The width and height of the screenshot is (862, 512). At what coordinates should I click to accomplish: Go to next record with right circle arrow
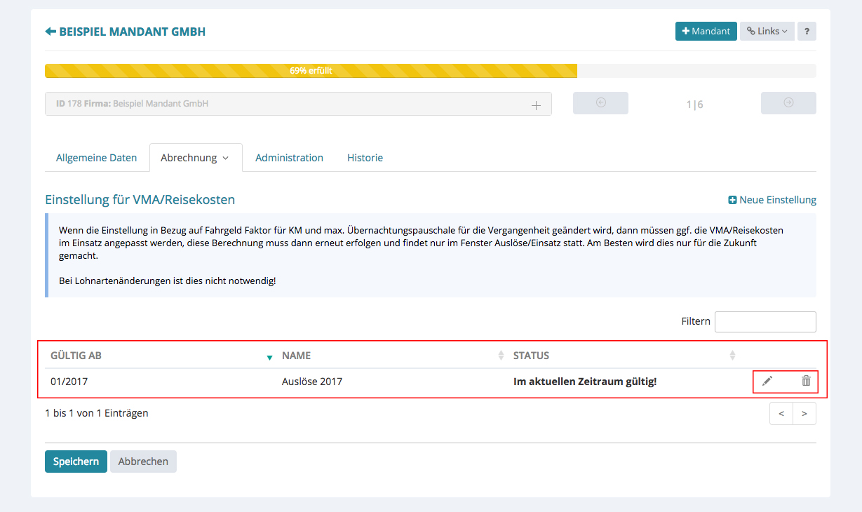pyautogui.click(x=788, y=103)
